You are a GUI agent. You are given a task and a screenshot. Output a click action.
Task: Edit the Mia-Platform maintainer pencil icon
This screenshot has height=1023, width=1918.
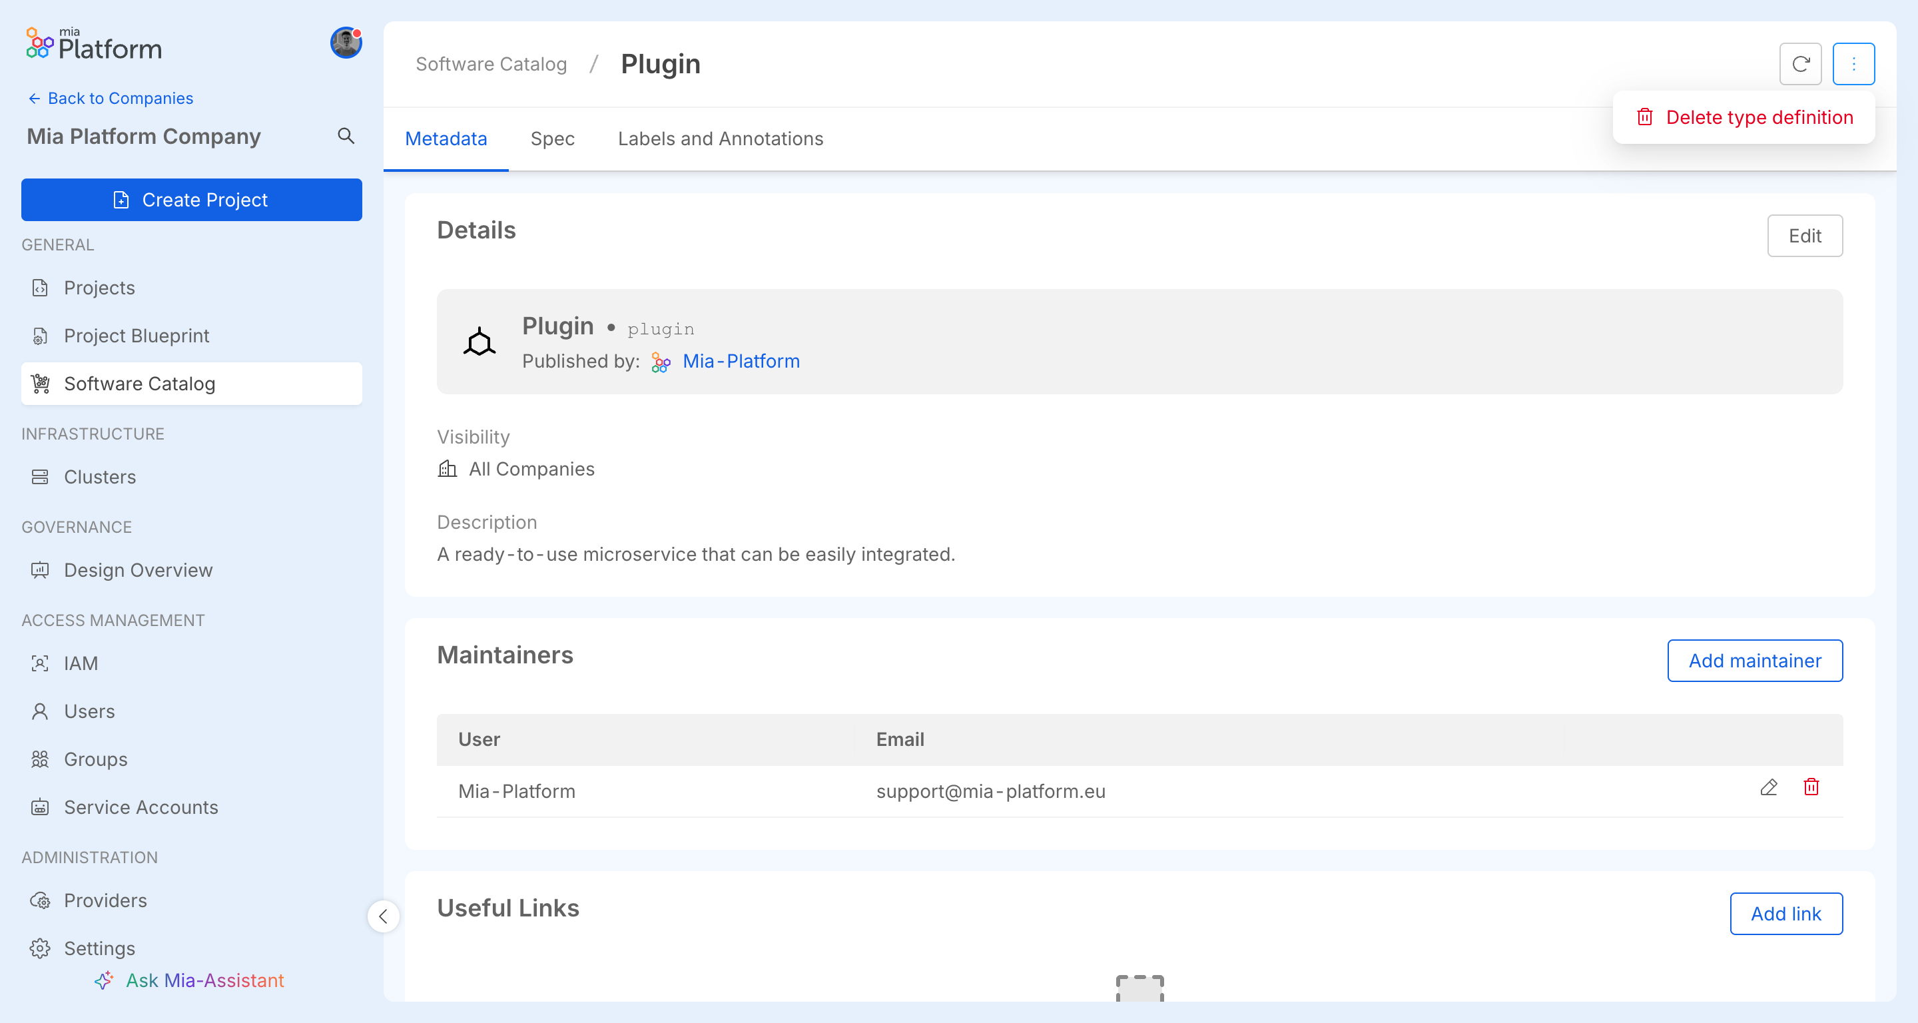point(1768,787)
